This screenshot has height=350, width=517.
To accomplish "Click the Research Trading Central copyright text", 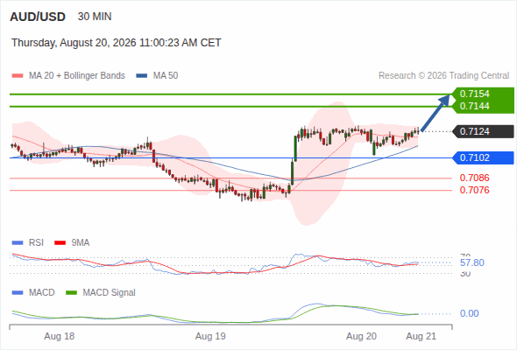I will pyautogui.click(x=443, y=76).
